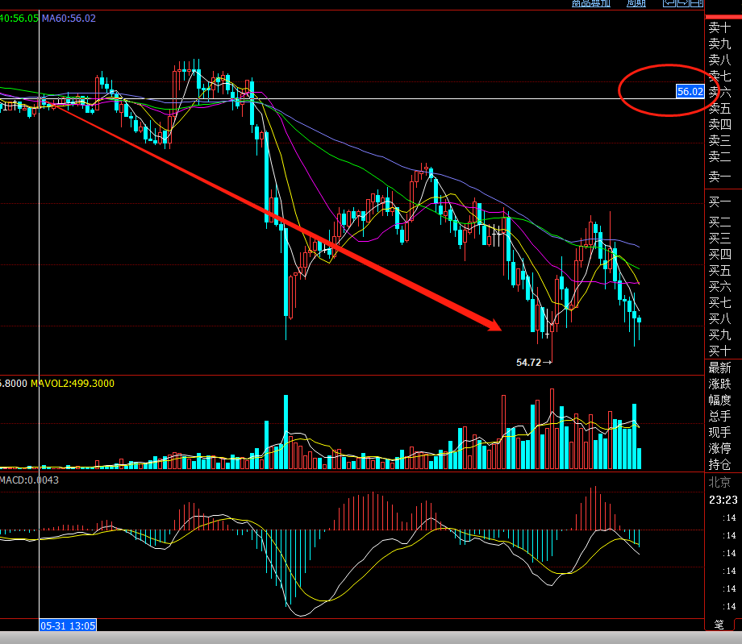Open the 周期 period link
742x644 pixels.
pos(636,3)
